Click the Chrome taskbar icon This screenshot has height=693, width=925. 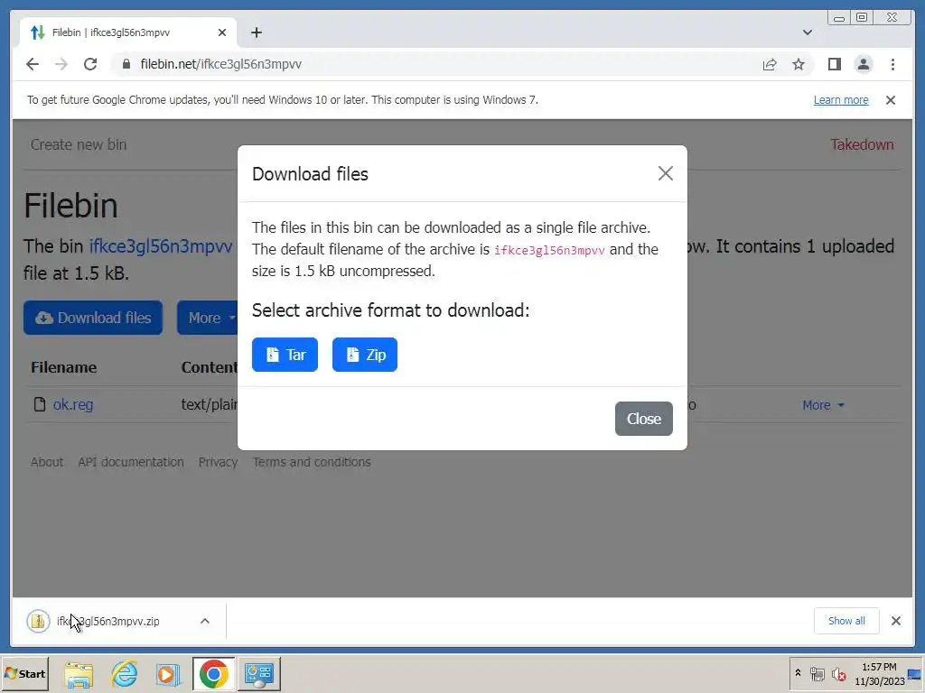pos(213,674)
